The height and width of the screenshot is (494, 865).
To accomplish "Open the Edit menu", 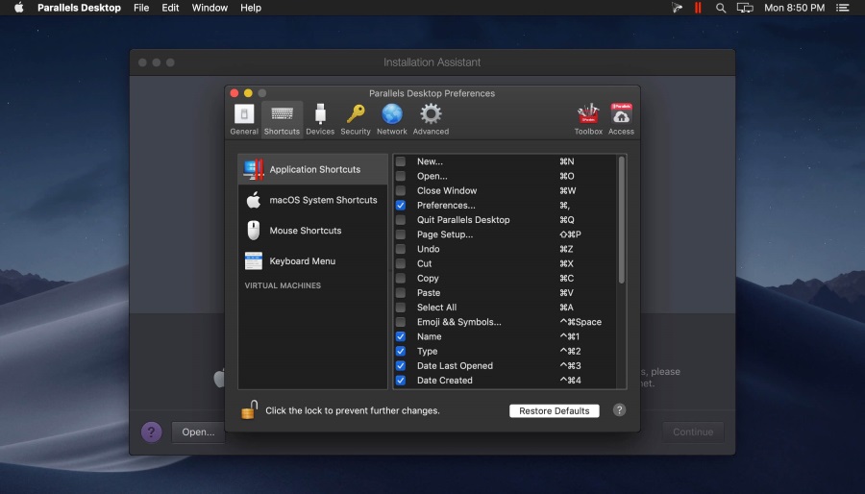I will tap(170, 8).
